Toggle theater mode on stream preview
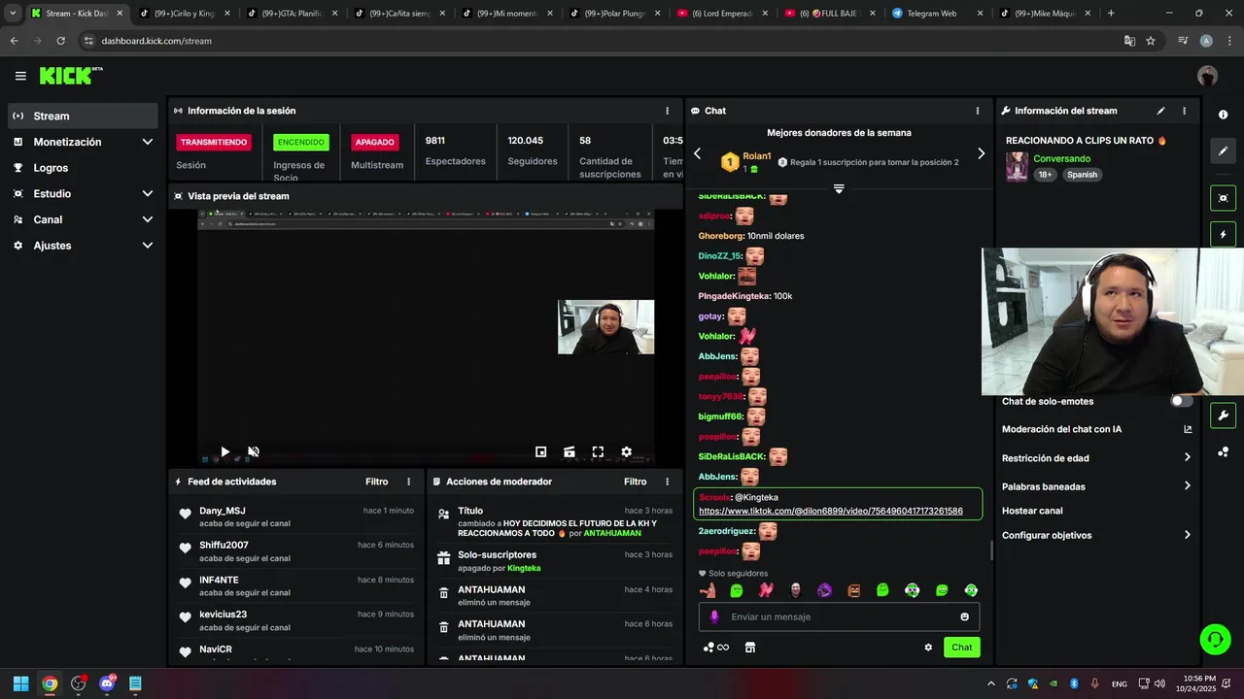This screenshot has width=1244, height=699. (570, 451)
